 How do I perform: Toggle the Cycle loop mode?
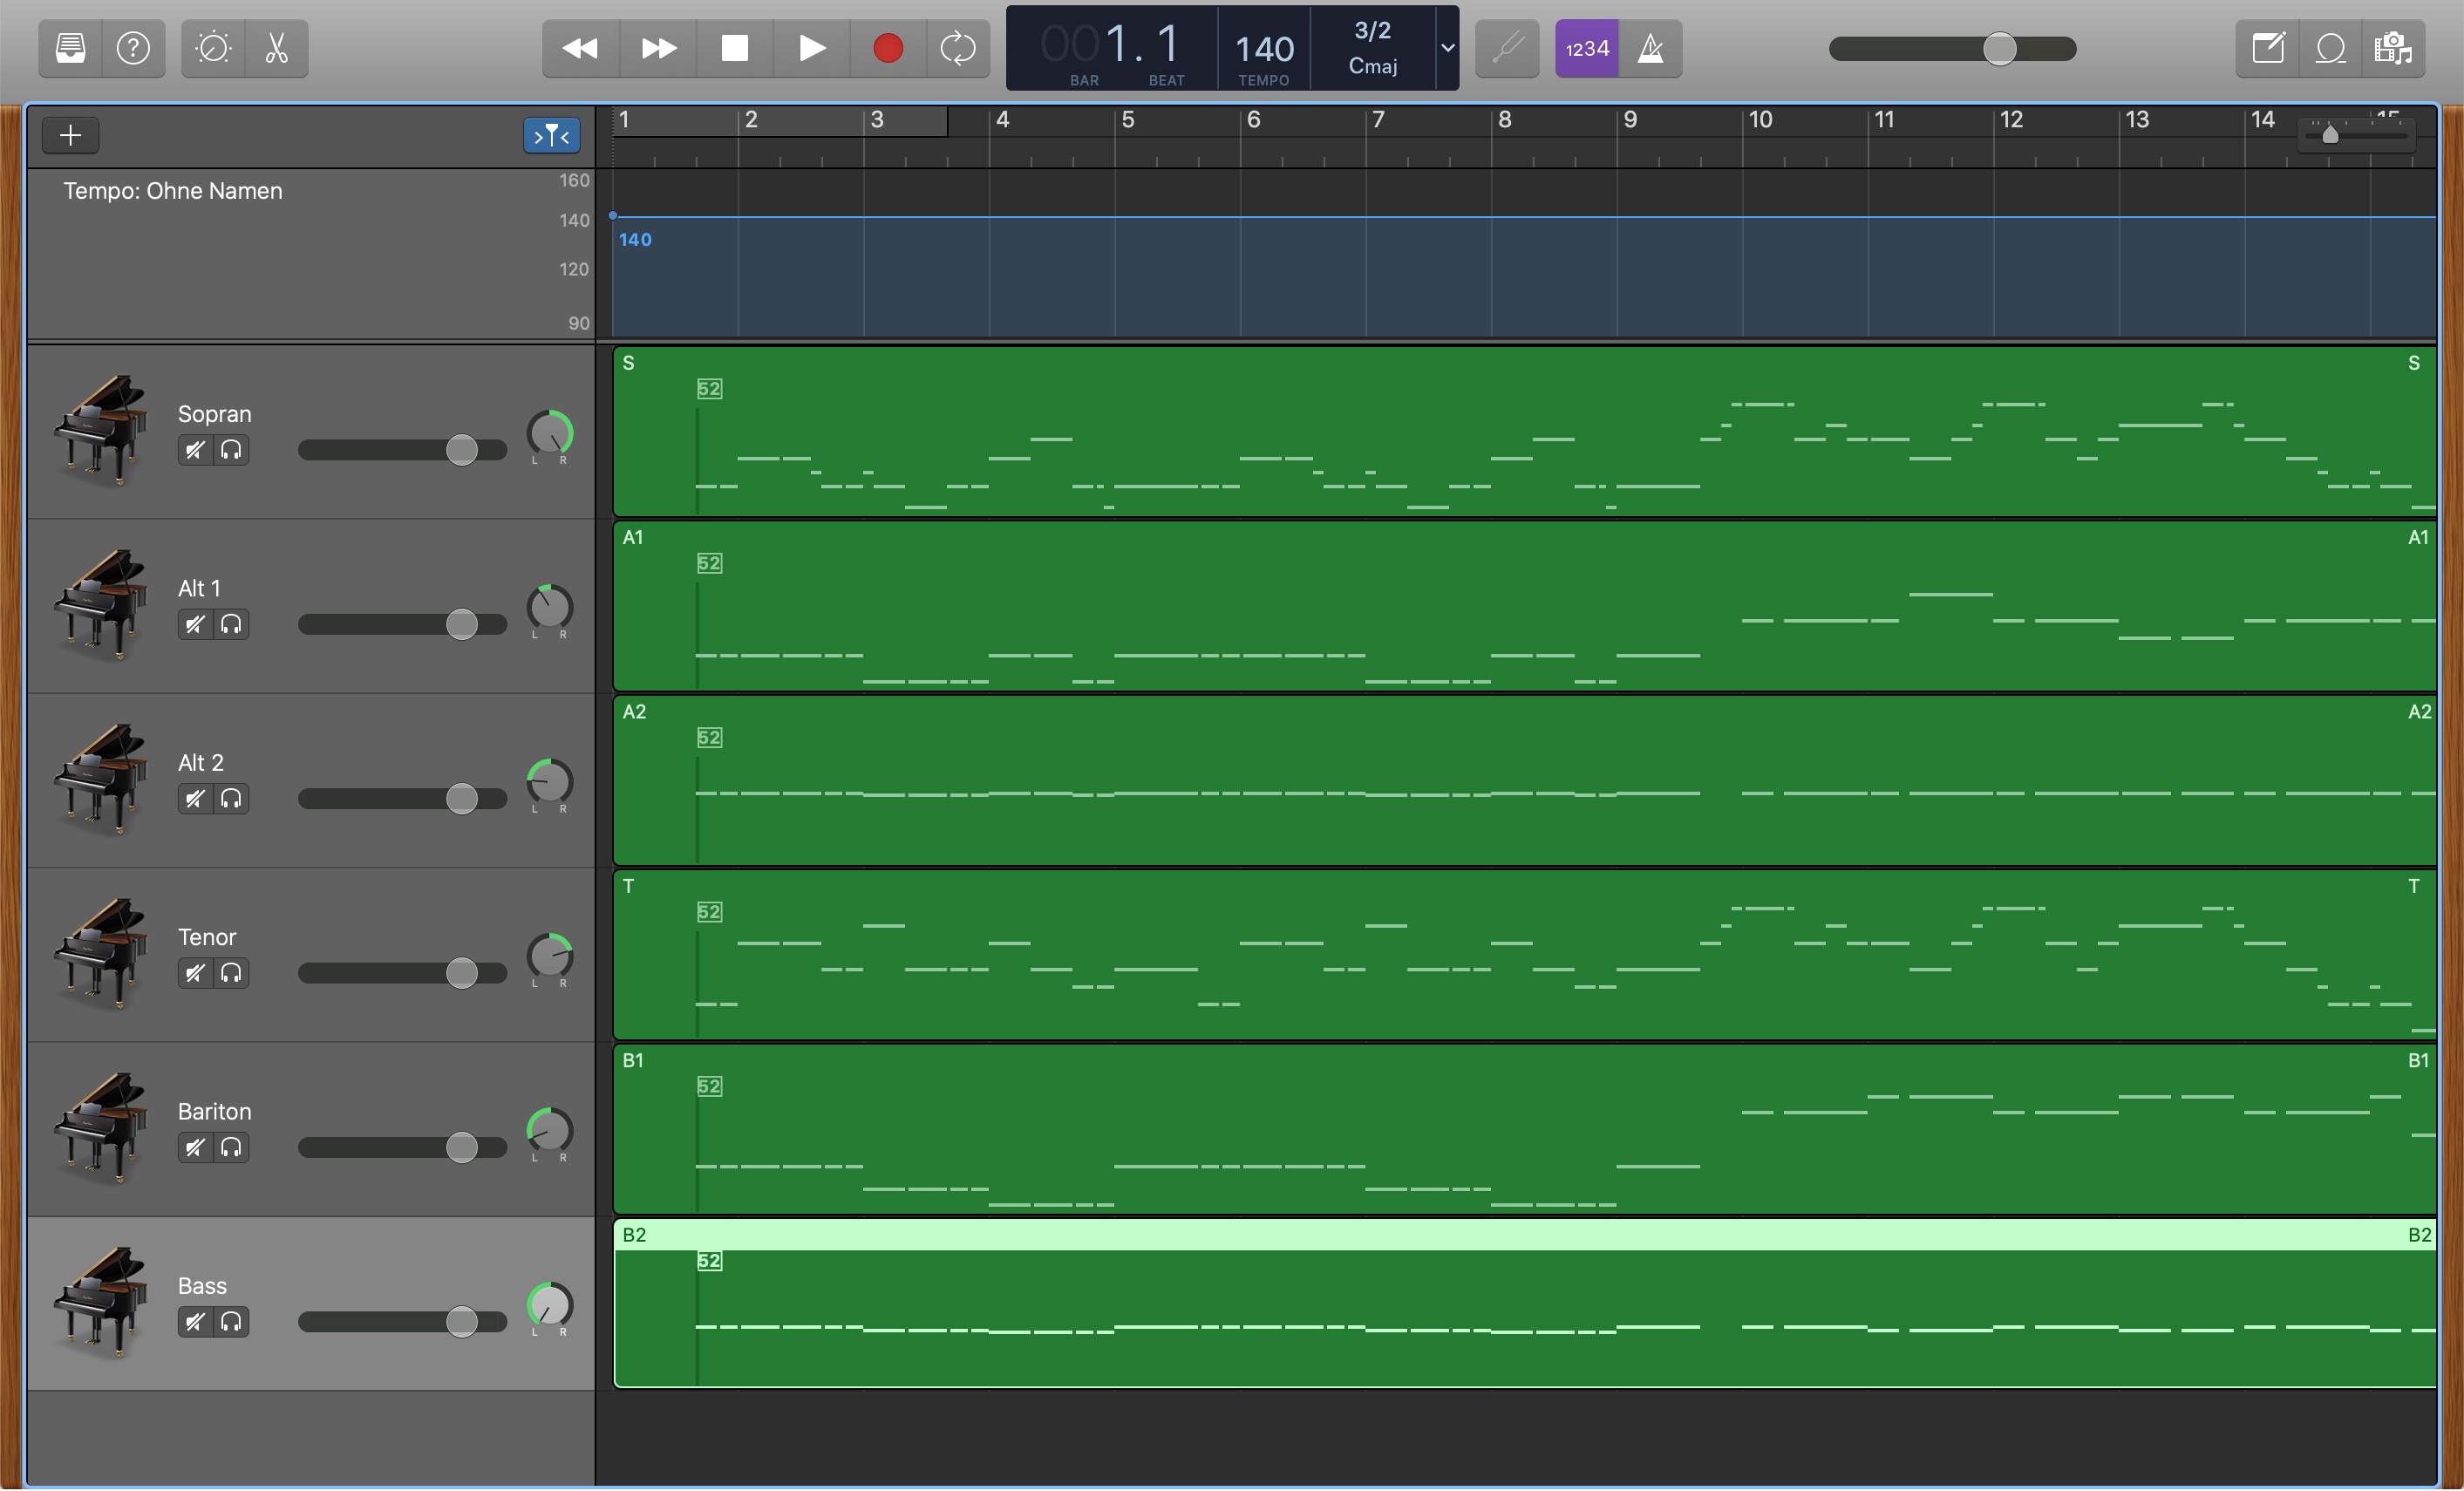[957, 48]
